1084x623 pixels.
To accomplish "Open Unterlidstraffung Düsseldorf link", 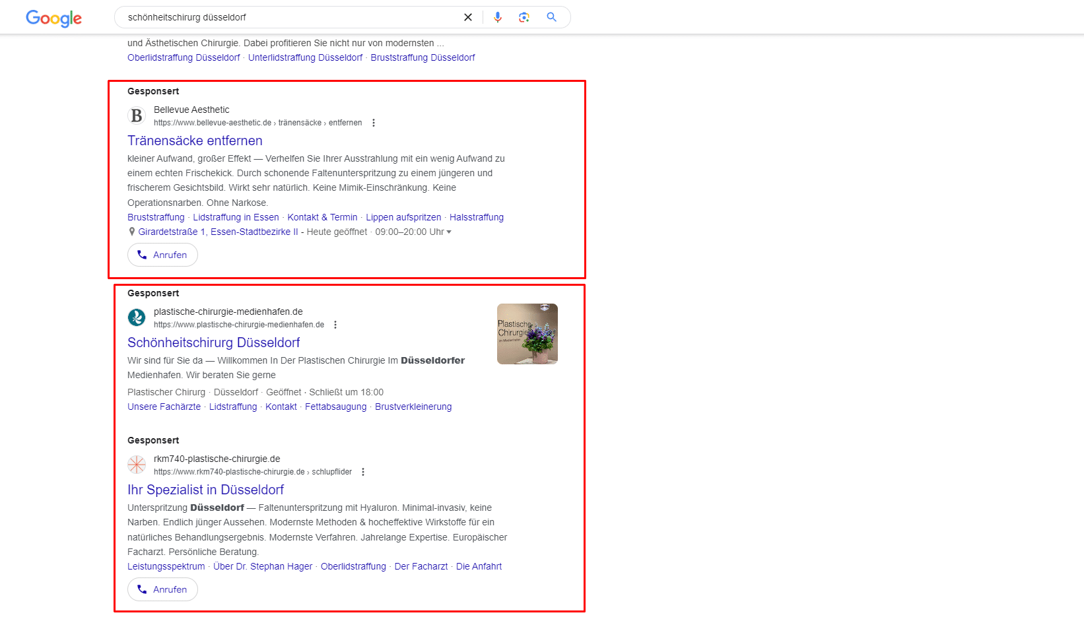I will [305, 57].
